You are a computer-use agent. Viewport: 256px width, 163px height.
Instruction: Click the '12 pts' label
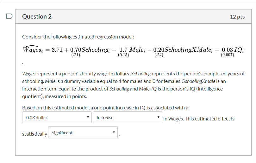237,17
